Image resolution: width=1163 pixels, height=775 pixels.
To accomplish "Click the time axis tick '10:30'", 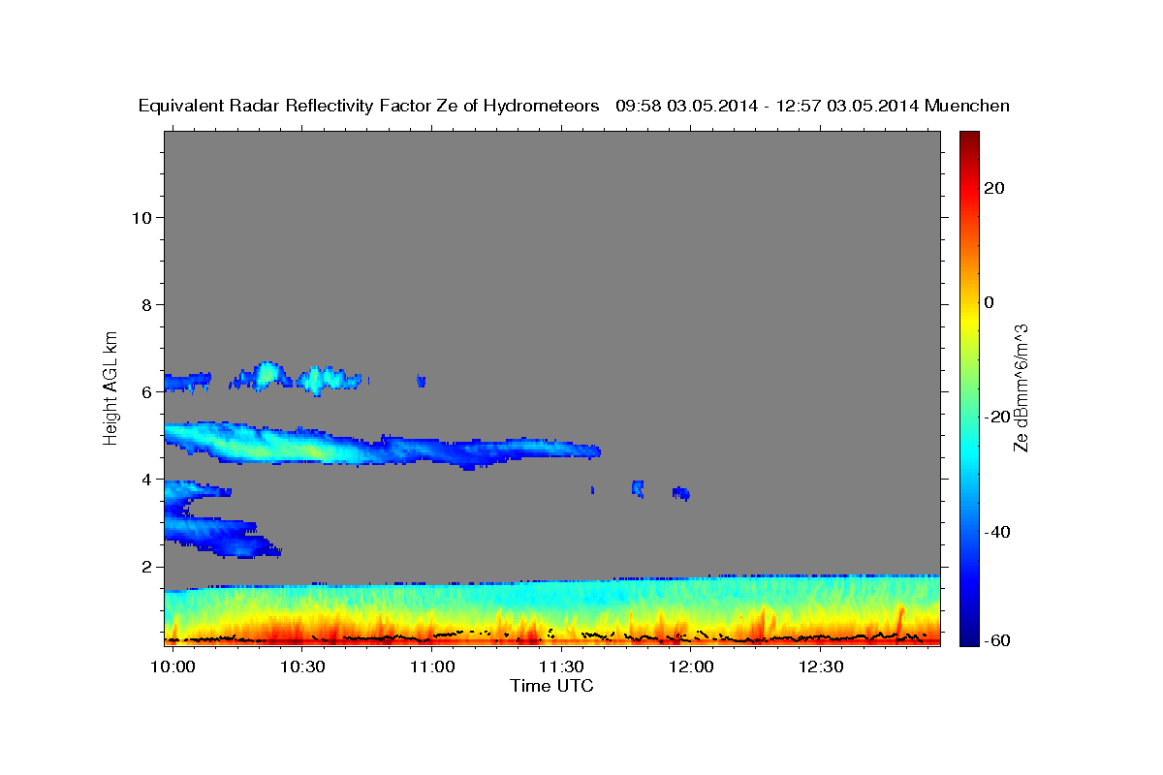I will point(302,666).
